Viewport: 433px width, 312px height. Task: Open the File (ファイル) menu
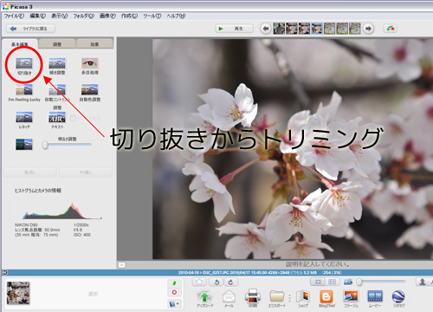[x=14, y=16]
